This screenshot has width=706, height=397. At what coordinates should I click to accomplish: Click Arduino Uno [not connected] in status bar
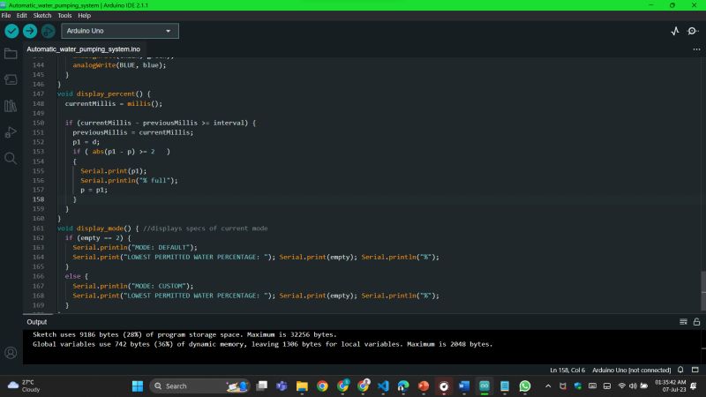(631, 370)
